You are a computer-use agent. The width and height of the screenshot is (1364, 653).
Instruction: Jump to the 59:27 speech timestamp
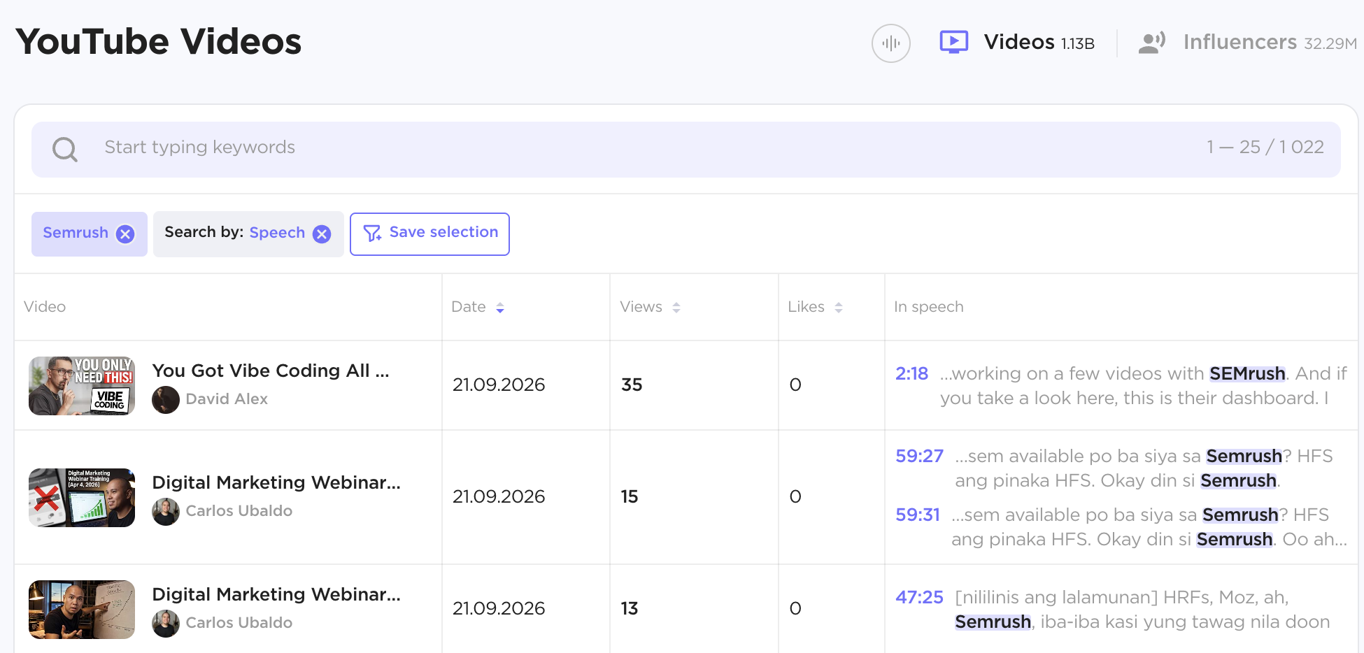point(919,457)
